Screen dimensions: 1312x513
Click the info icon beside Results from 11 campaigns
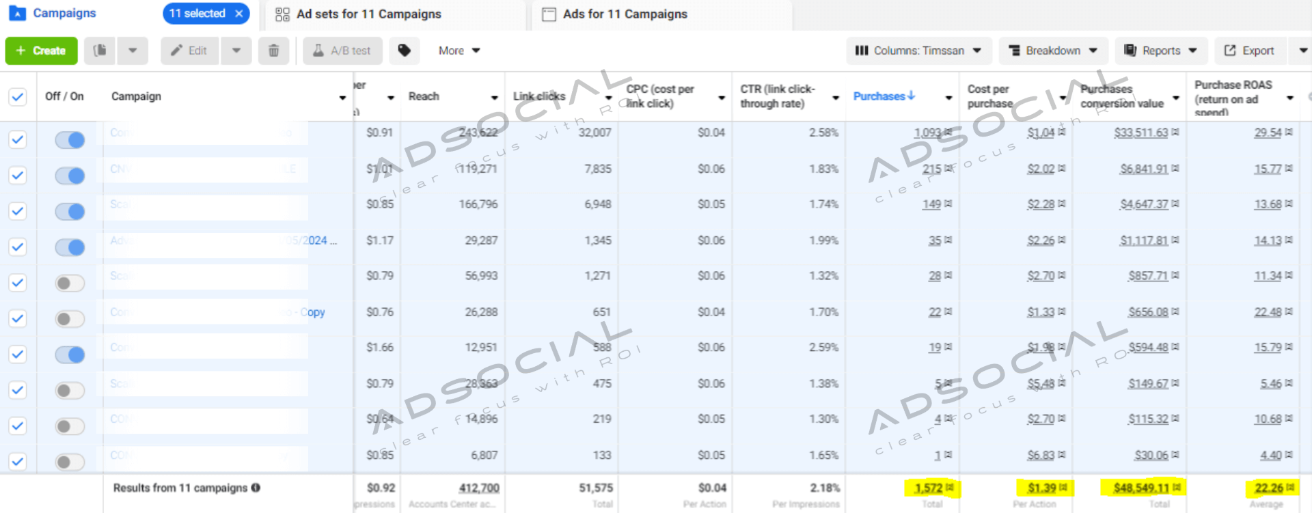click(256, 488)
